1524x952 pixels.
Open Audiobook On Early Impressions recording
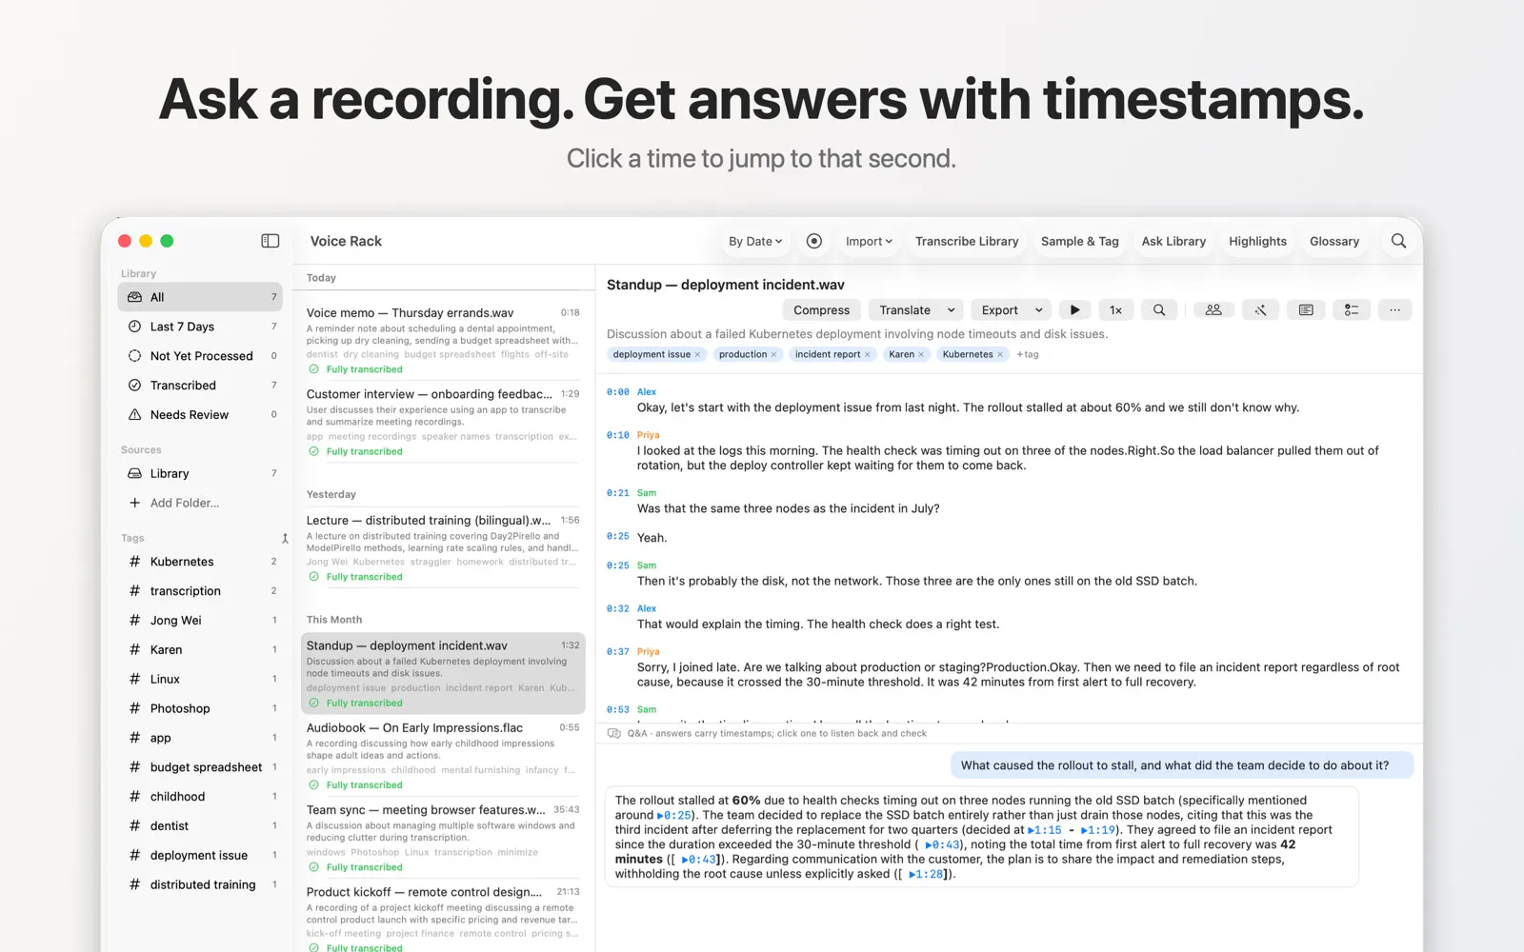pyautogui.click(x=443, y=756)
